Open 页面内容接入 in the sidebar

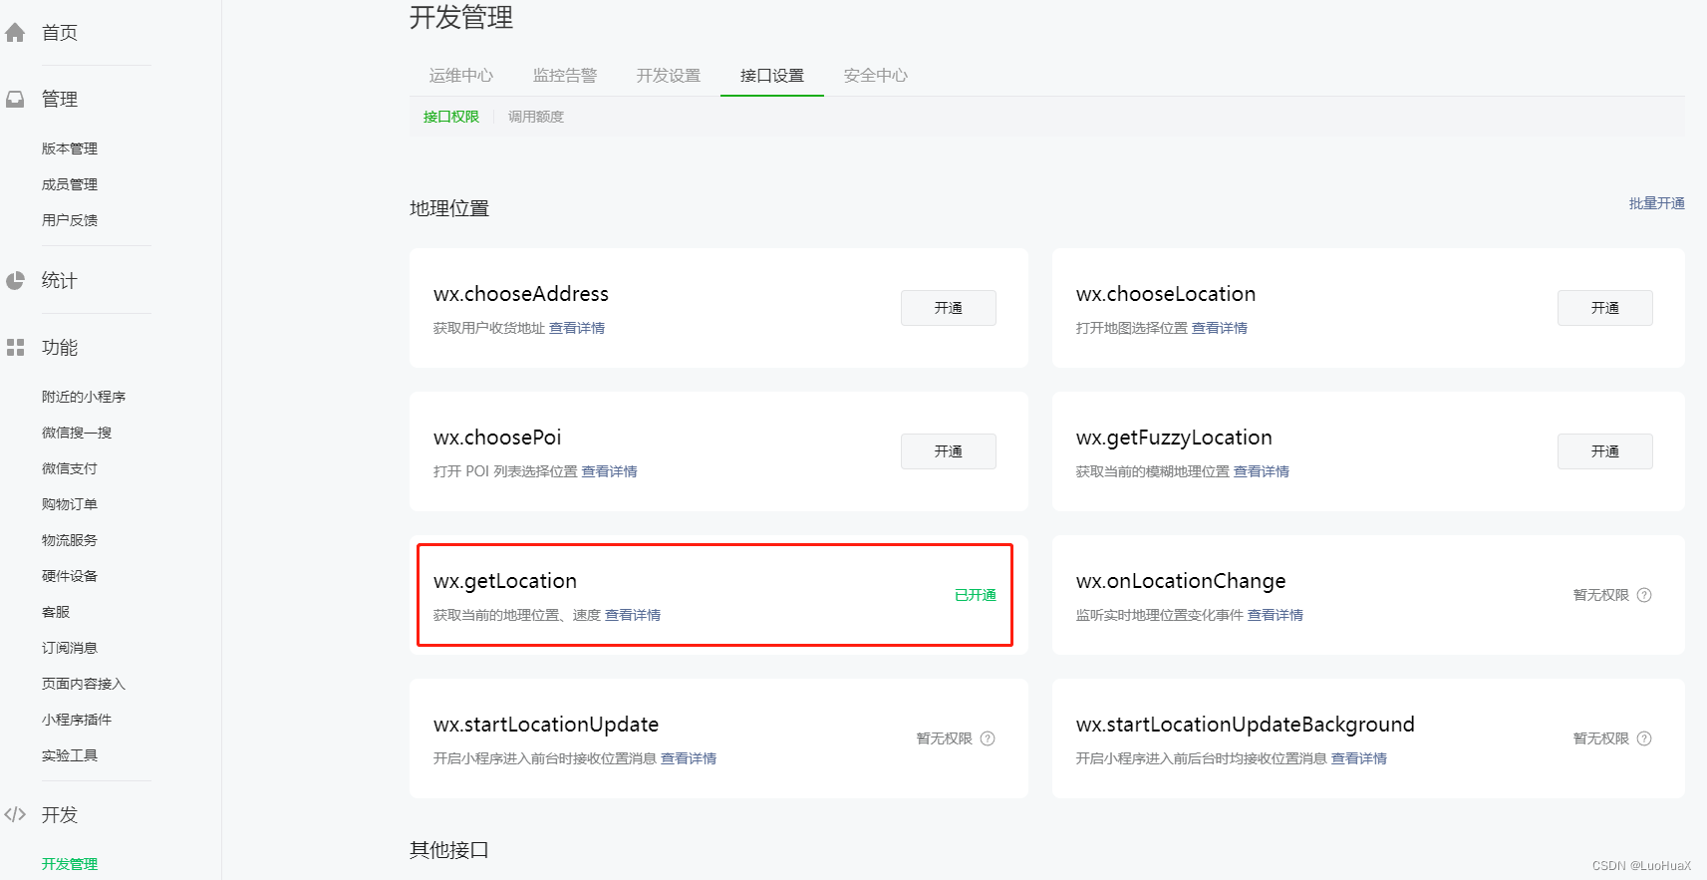coord(84,684)
